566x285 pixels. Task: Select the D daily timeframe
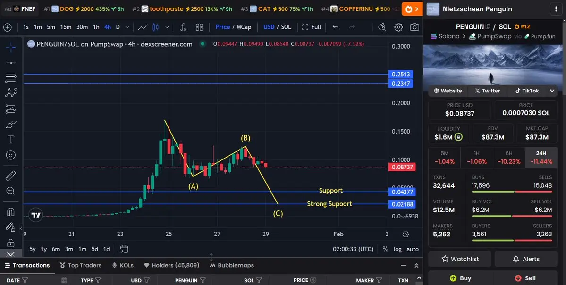118,27
